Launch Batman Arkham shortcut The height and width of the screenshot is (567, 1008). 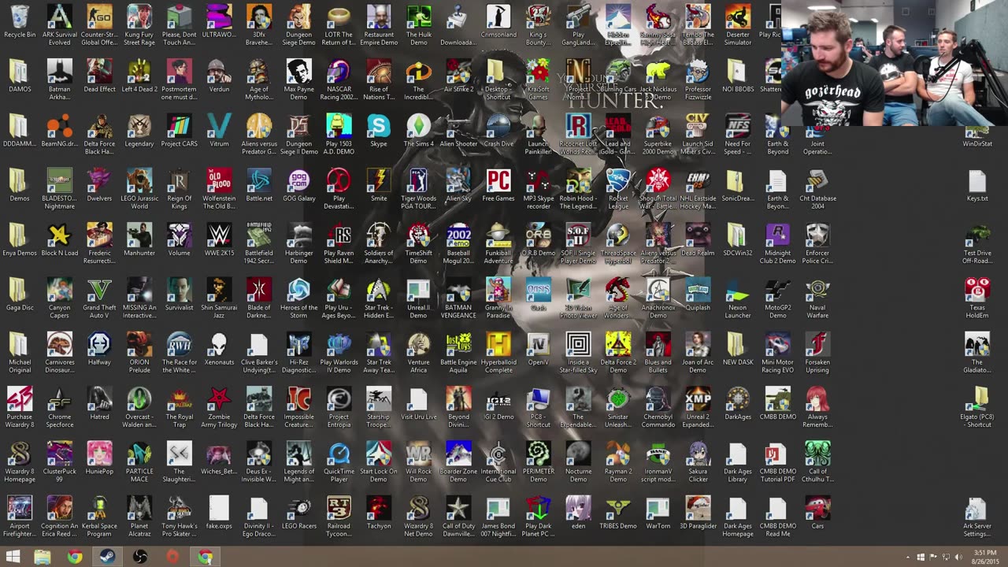click(59, 80)
